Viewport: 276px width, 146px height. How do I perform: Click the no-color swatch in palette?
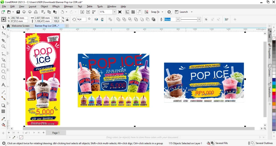click(274, 39)
